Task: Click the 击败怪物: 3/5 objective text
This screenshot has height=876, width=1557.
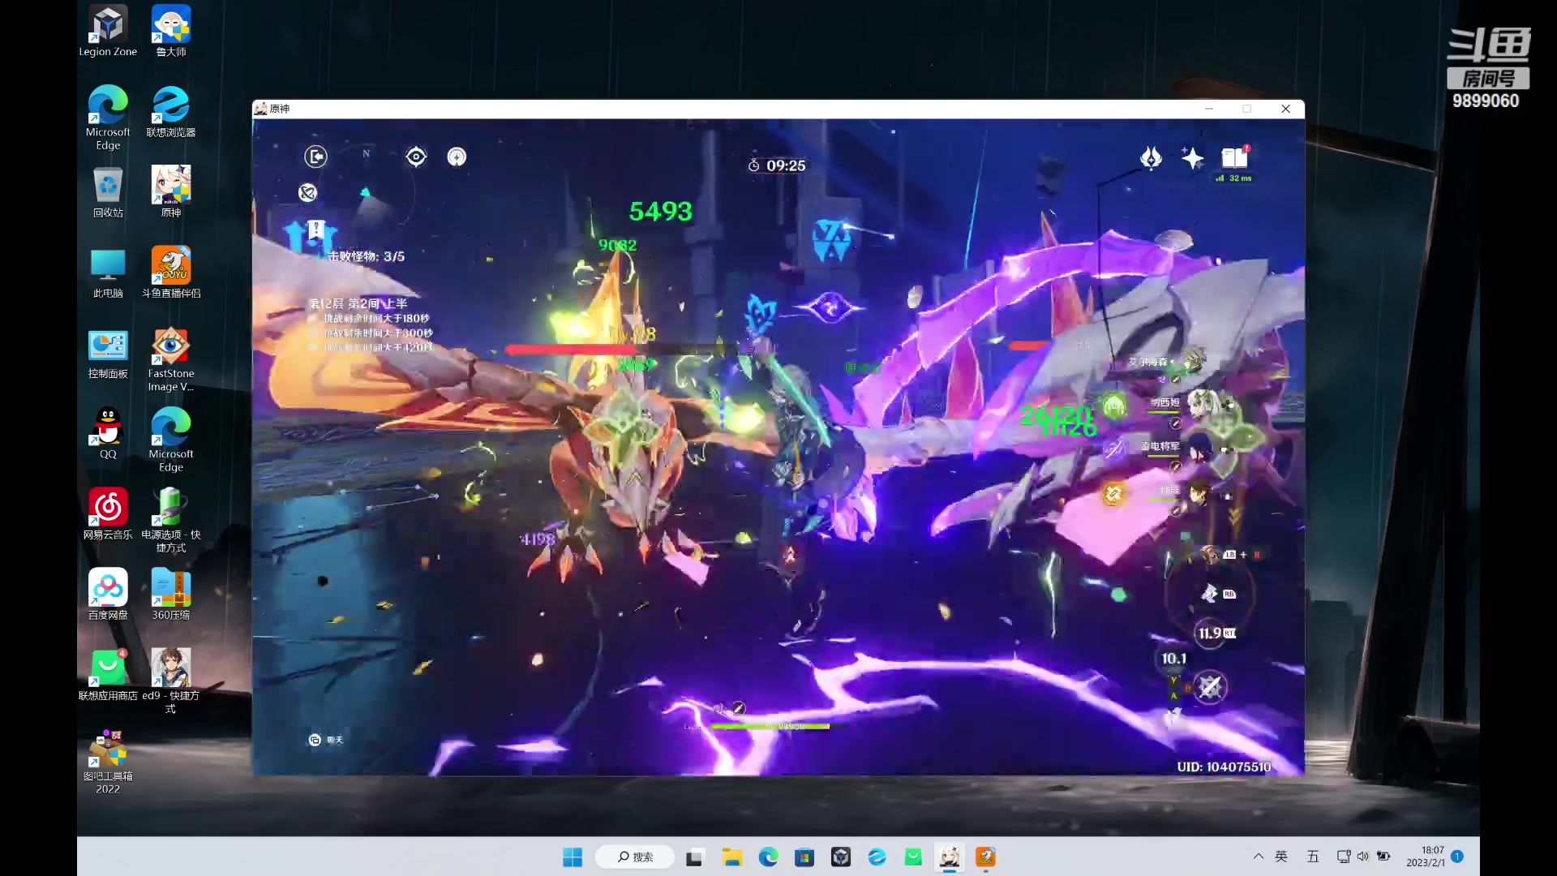Action: (367, 256)
